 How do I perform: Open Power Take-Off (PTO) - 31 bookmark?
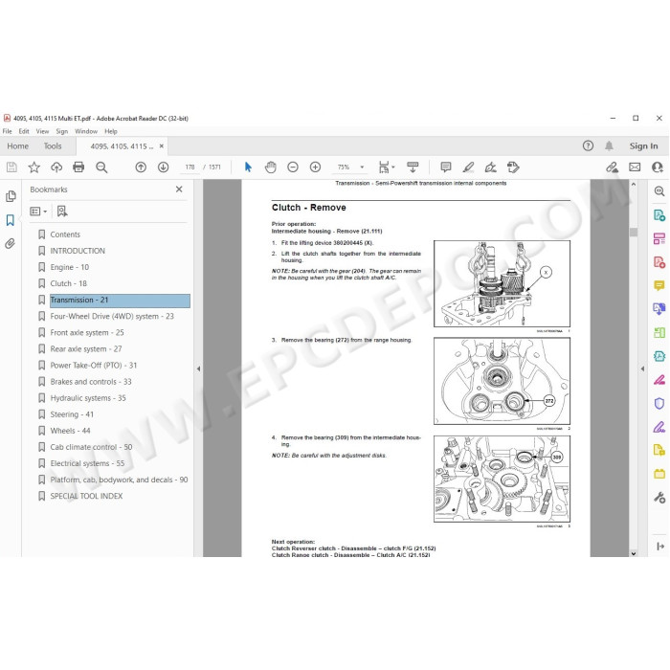[x=94, y=366]
